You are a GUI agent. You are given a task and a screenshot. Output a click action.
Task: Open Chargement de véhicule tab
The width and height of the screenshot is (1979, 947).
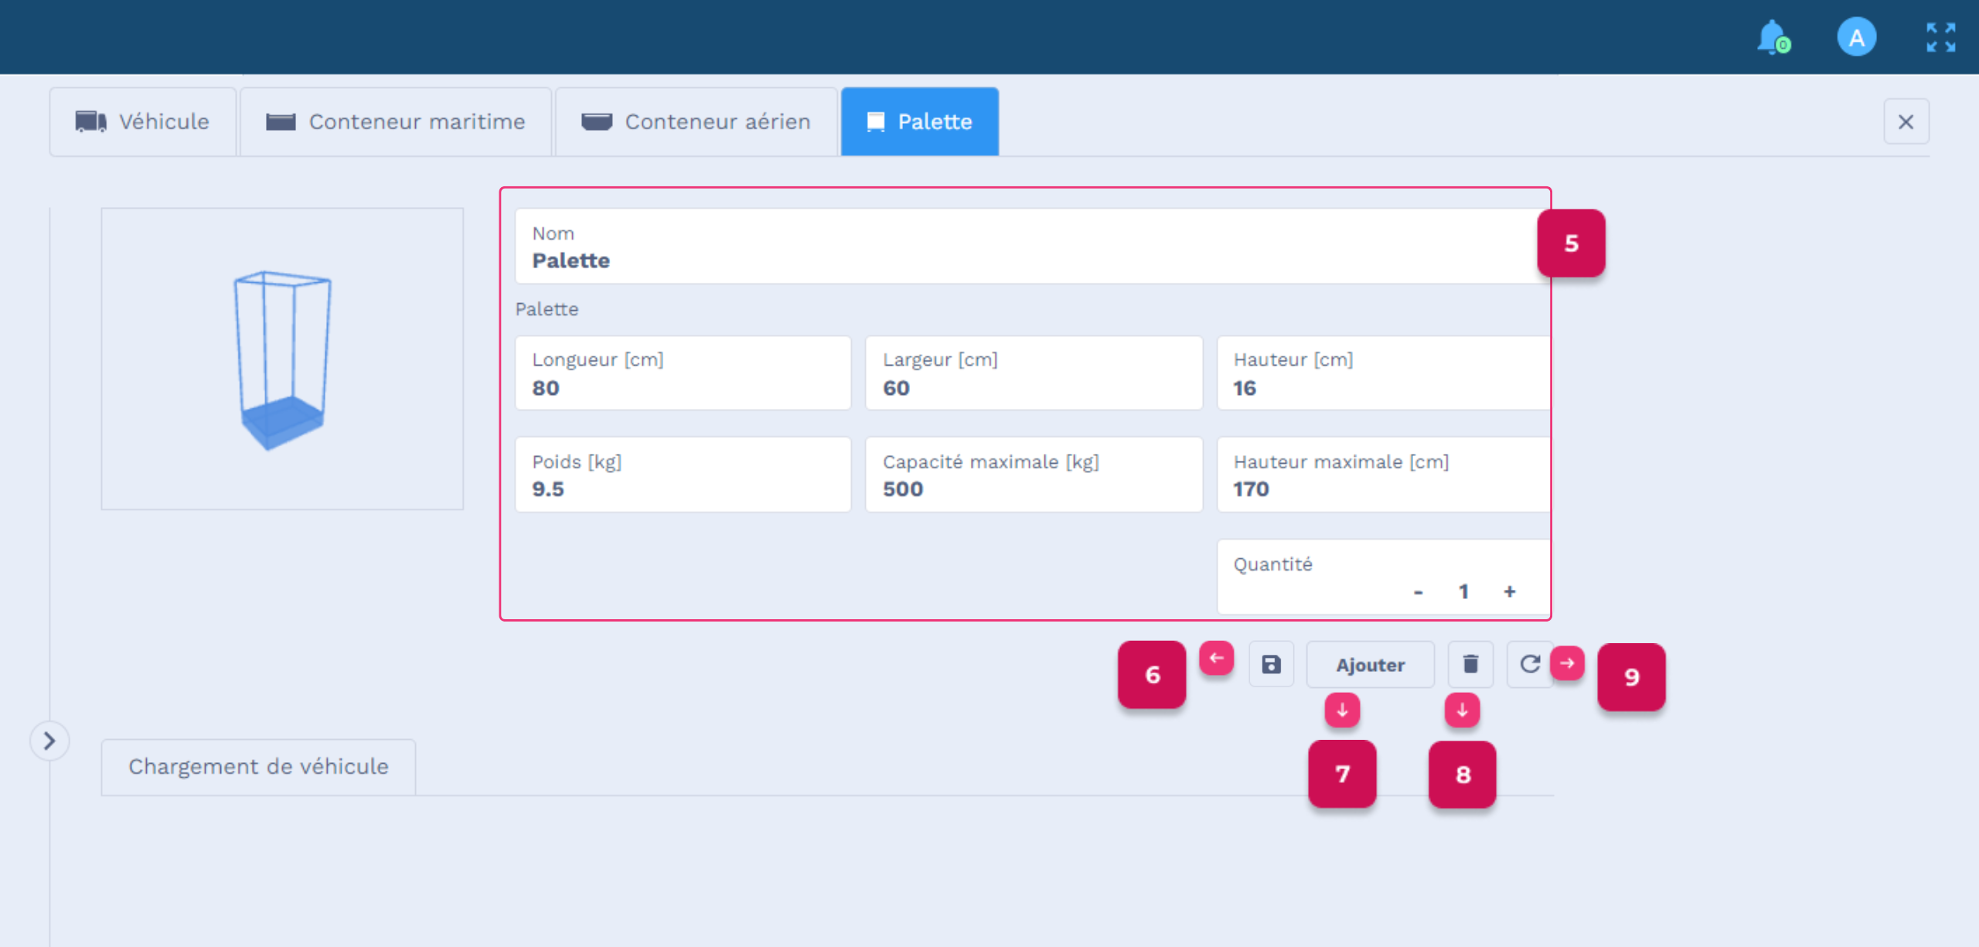pyautogui.click(x=258, y=767)
